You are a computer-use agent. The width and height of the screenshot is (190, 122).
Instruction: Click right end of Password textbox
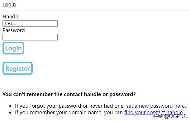pos(56,37)
